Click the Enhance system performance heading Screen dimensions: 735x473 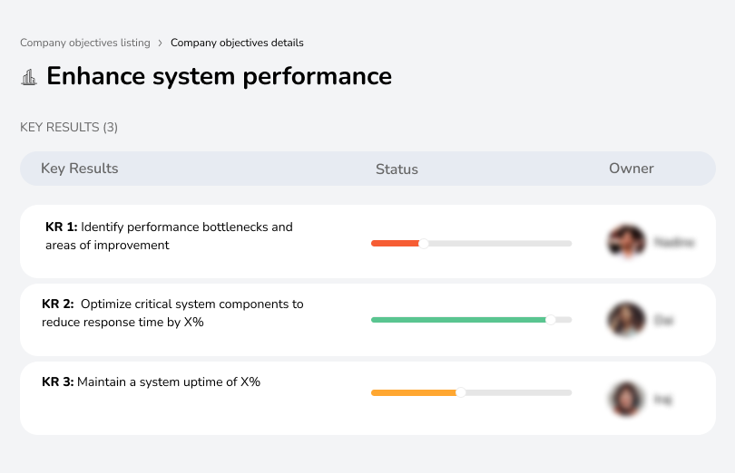click(x=219, y=76)
